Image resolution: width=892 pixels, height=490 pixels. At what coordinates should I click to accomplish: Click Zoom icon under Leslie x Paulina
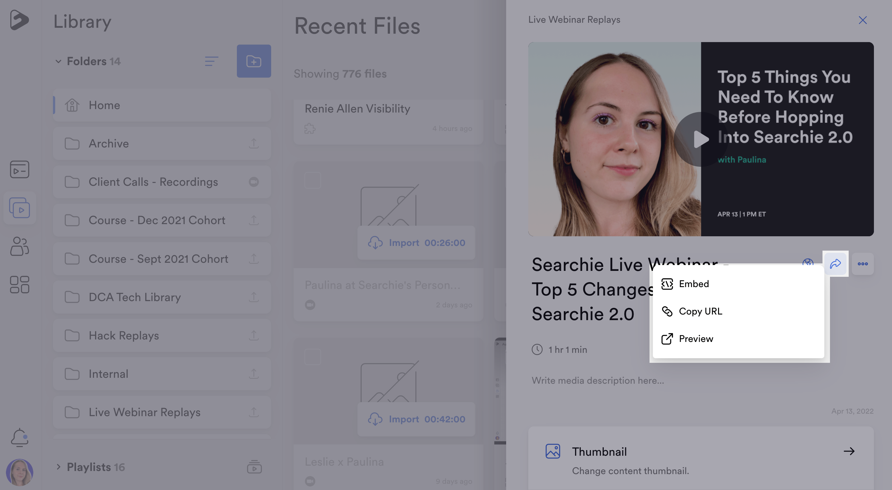[310, 481]
